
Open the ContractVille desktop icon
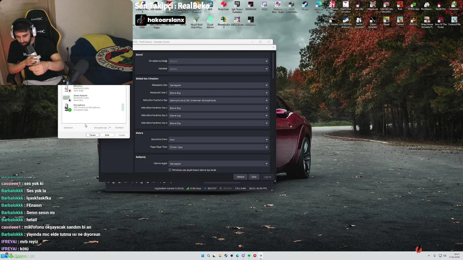point(454,22)
